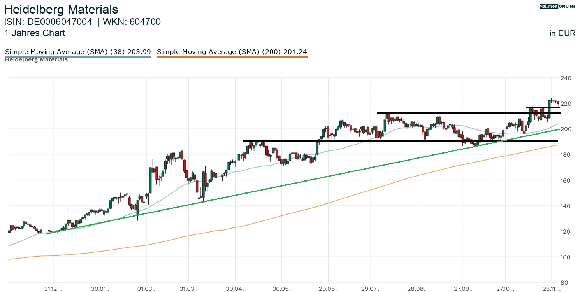Click the blue line under SMA (38)
The width and height of the screenshot is (580, 292).
[x=78, y=57]
